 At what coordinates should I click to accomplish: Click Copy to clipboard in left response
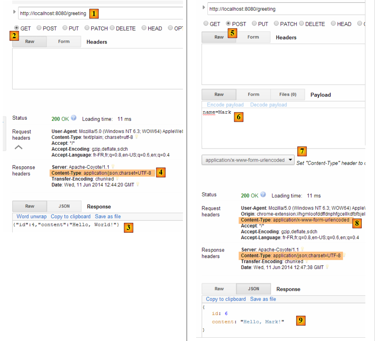click(x=71, y=216)
